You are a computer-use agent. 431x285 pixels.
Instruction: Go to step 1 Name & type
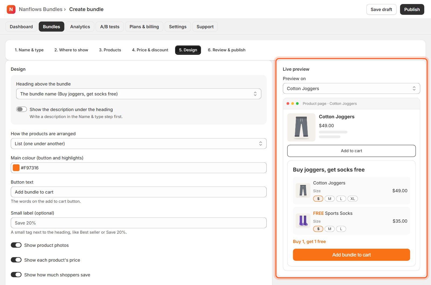(29, 50)
